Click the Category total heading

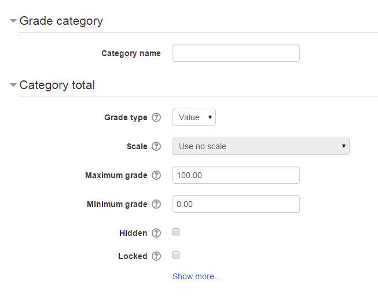pos(57,85)
